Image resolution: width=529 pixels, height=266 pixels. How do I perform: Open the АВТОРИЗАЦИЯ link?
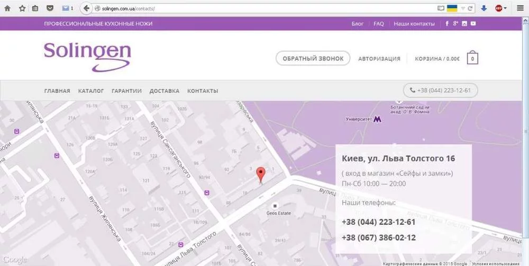(379, 59)
